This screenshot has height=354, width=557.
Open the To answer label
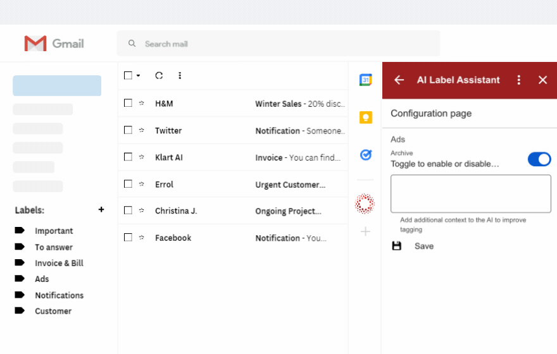[54, 247]
